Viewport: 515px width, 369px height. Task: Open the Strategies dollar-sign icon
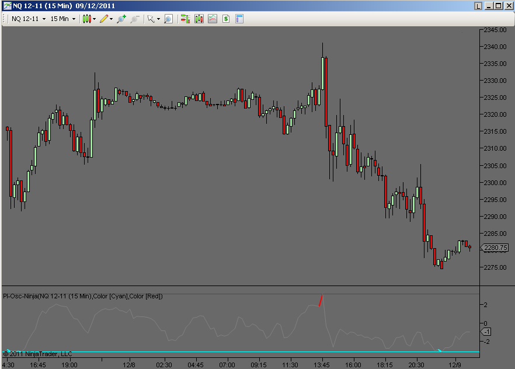click(x=225, y=18)
